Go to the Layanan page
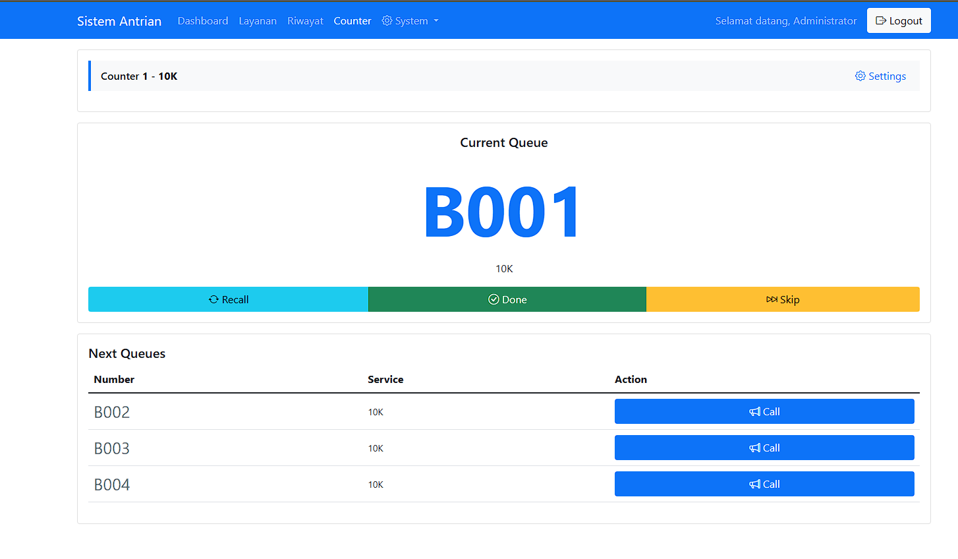 (258, 21)
